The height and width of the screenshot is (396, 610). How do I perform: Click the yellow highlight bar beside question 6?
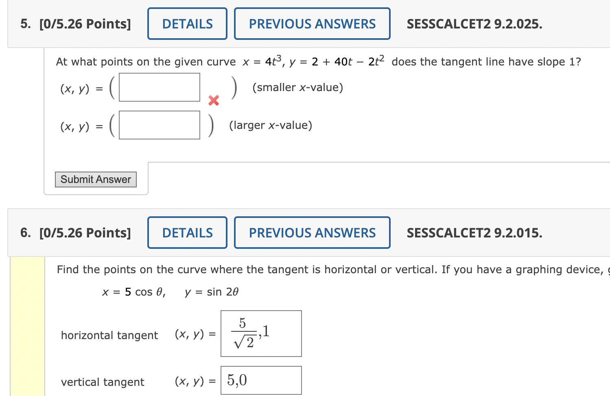tap(26, 325)
